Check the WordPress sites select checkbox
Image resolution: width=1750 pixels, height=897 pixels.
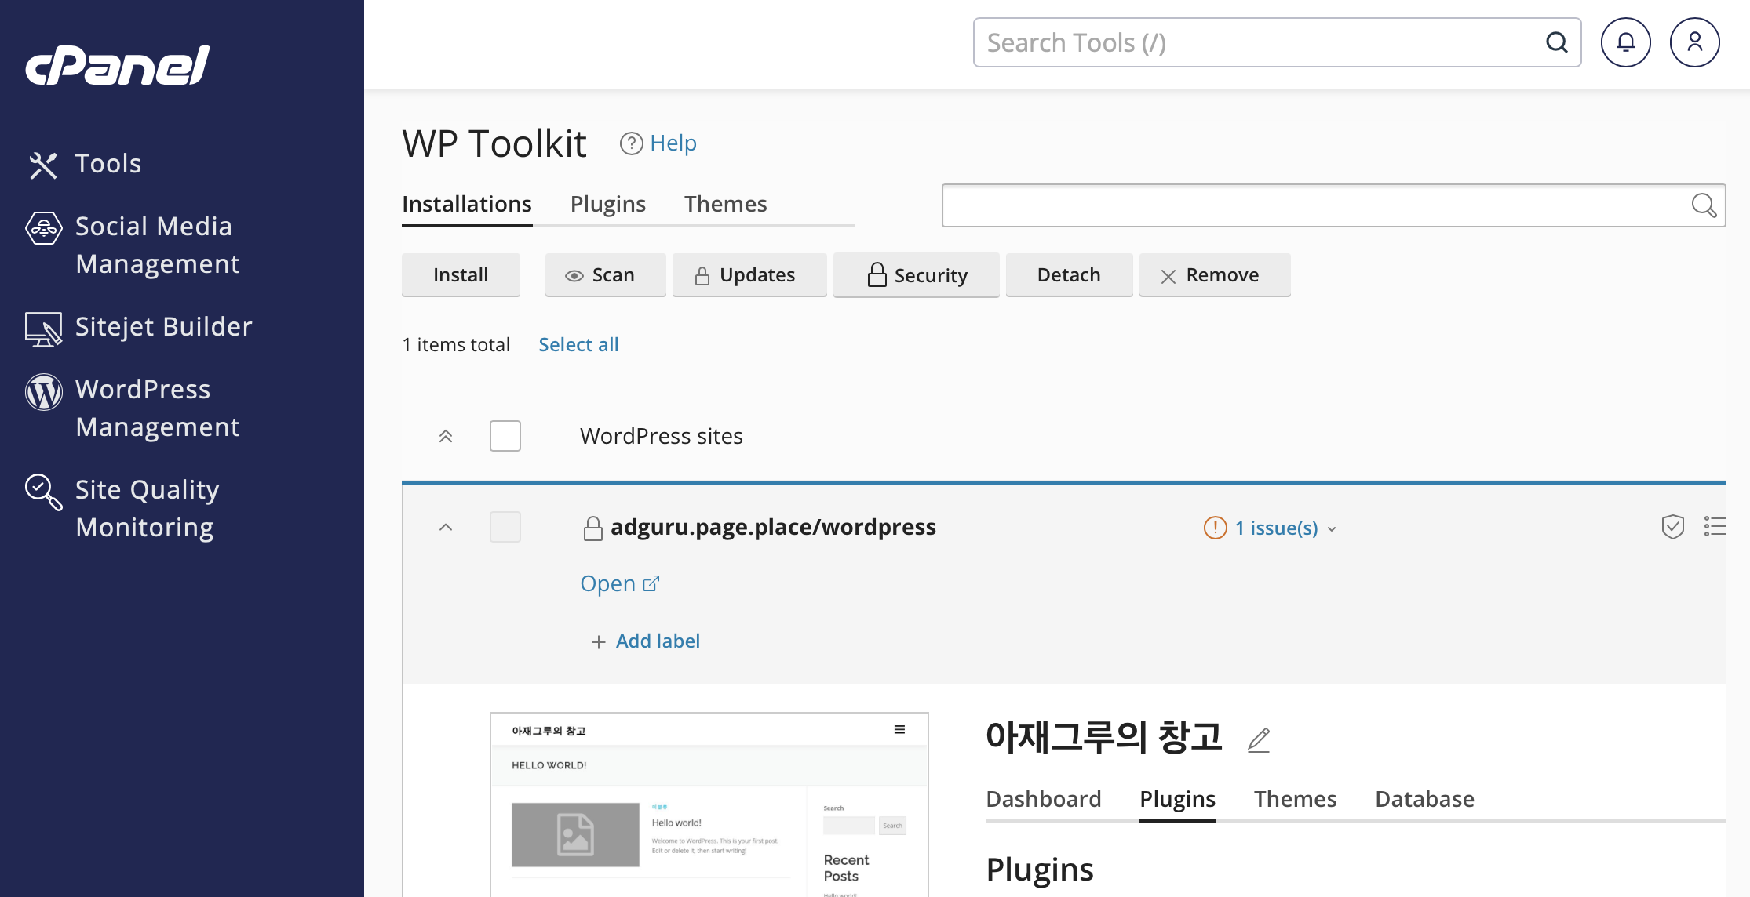point(505,436)
